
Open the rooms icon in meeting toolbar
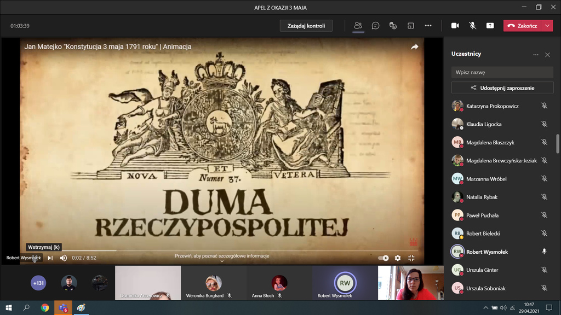(x=410, y=26)
